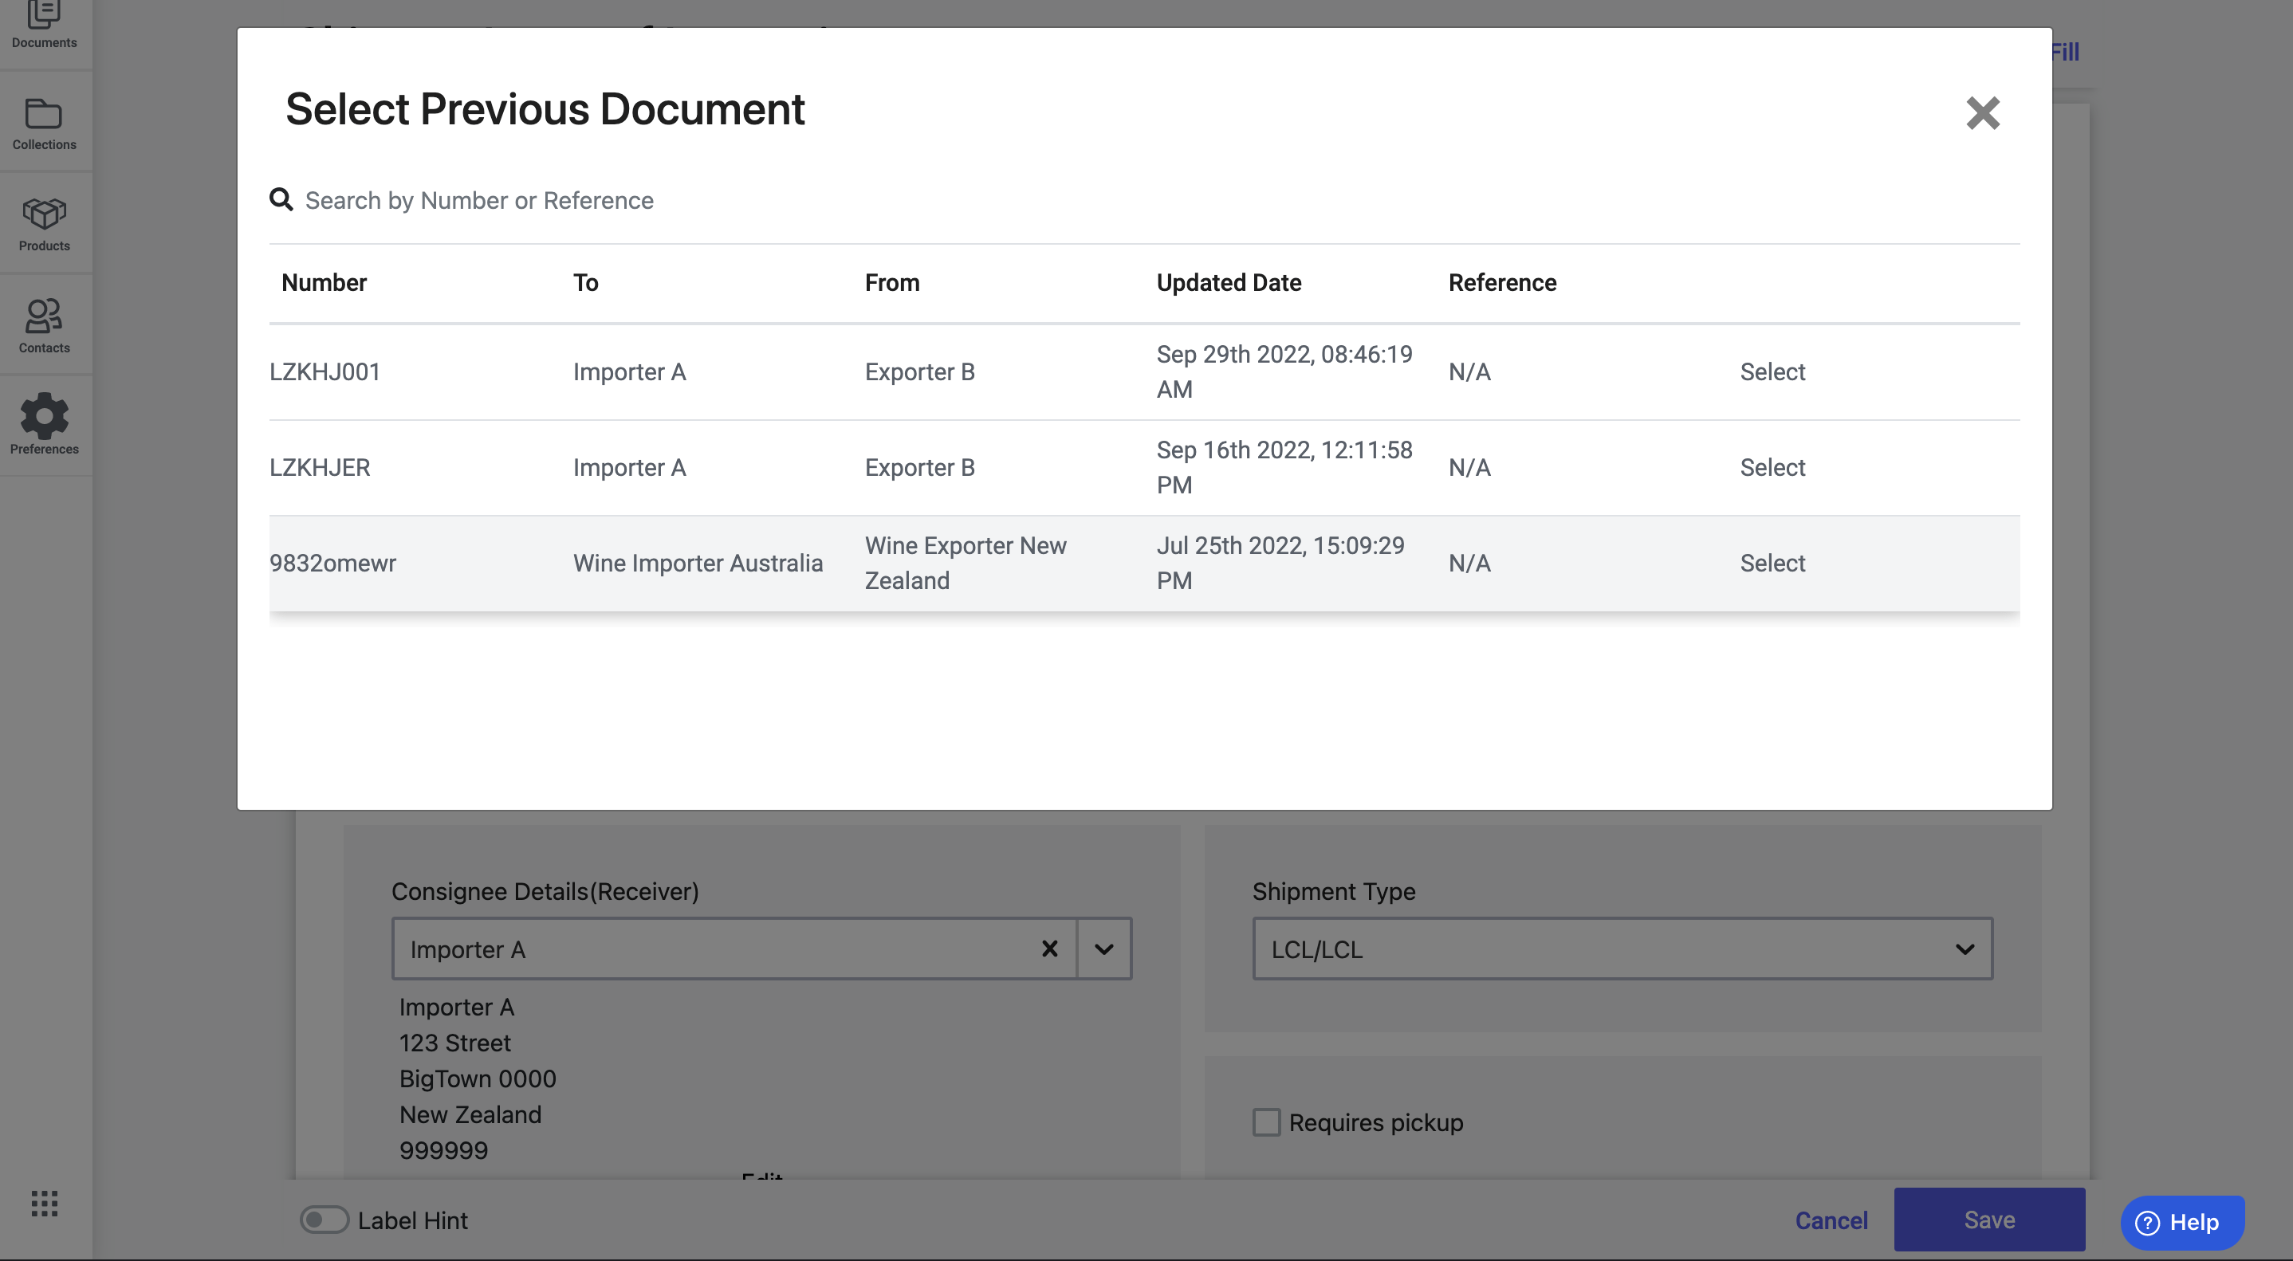
Task: Click Wine Importer Australia cell
Action: [x=698, y=564]
